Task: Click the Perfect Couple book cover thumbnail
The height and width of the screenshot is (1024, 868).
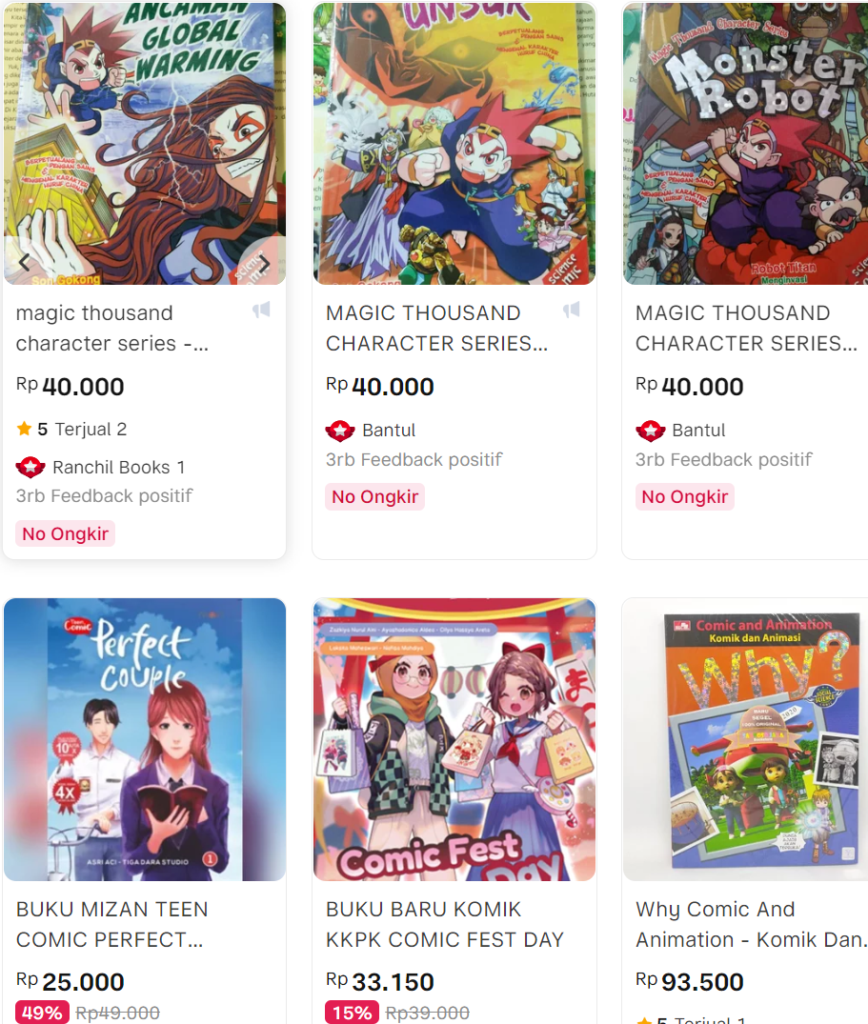Action: (x=145, y=739)
